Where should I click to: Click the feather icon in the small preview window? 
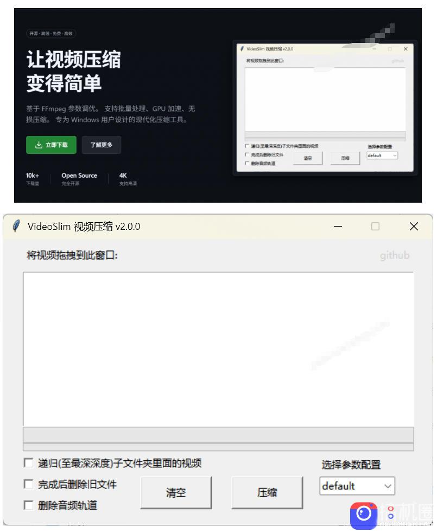coord(242,49)
